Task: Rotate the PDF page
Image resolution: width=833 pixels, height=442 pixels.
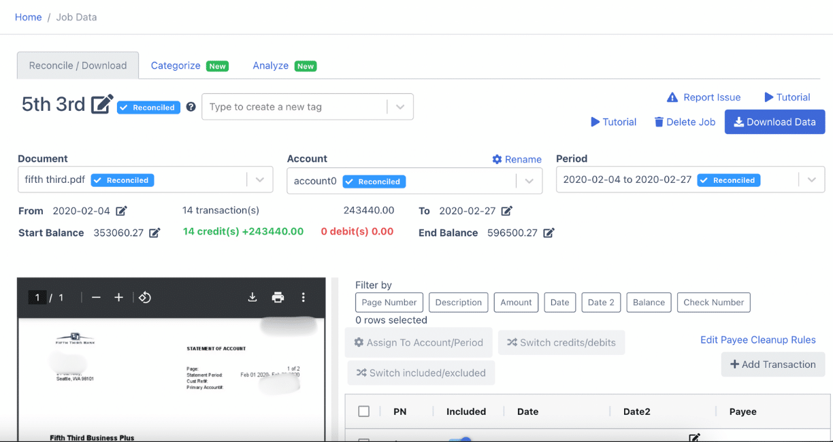Action: pyautogui.click(x=144, y=297)
